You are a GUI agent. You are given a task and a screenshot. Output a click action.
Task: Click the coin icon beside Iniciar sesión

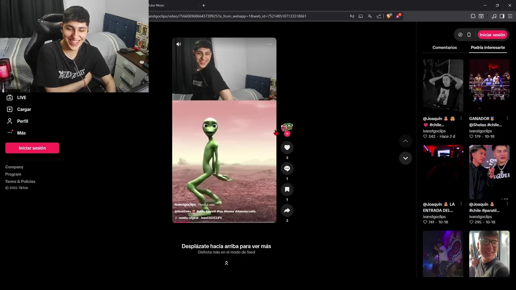[x=460, y=35]
